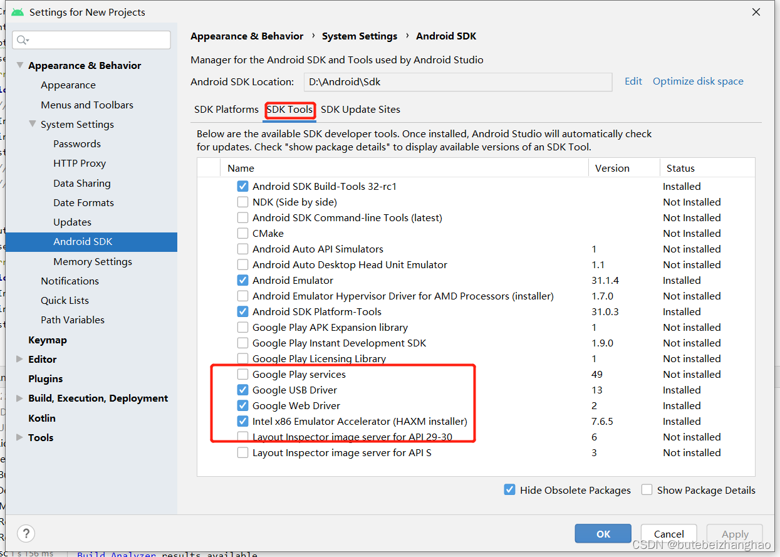
Task: Click the Edit SDK location link
Action: 633,81
